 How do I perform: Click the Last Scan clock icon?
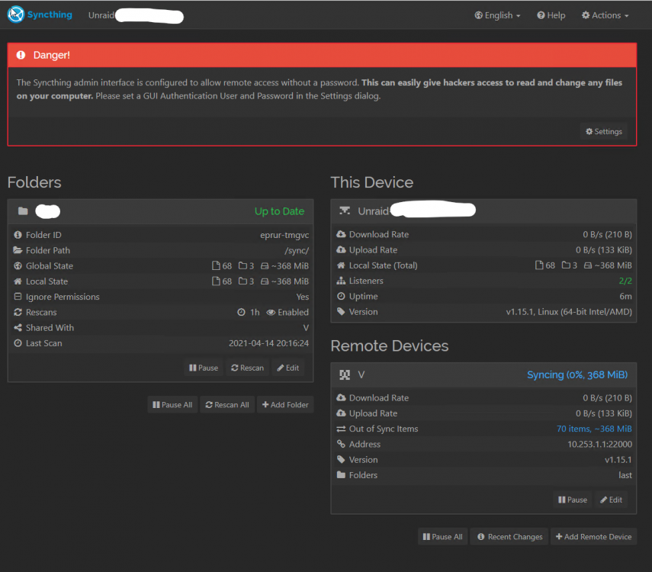coord(18,343)
